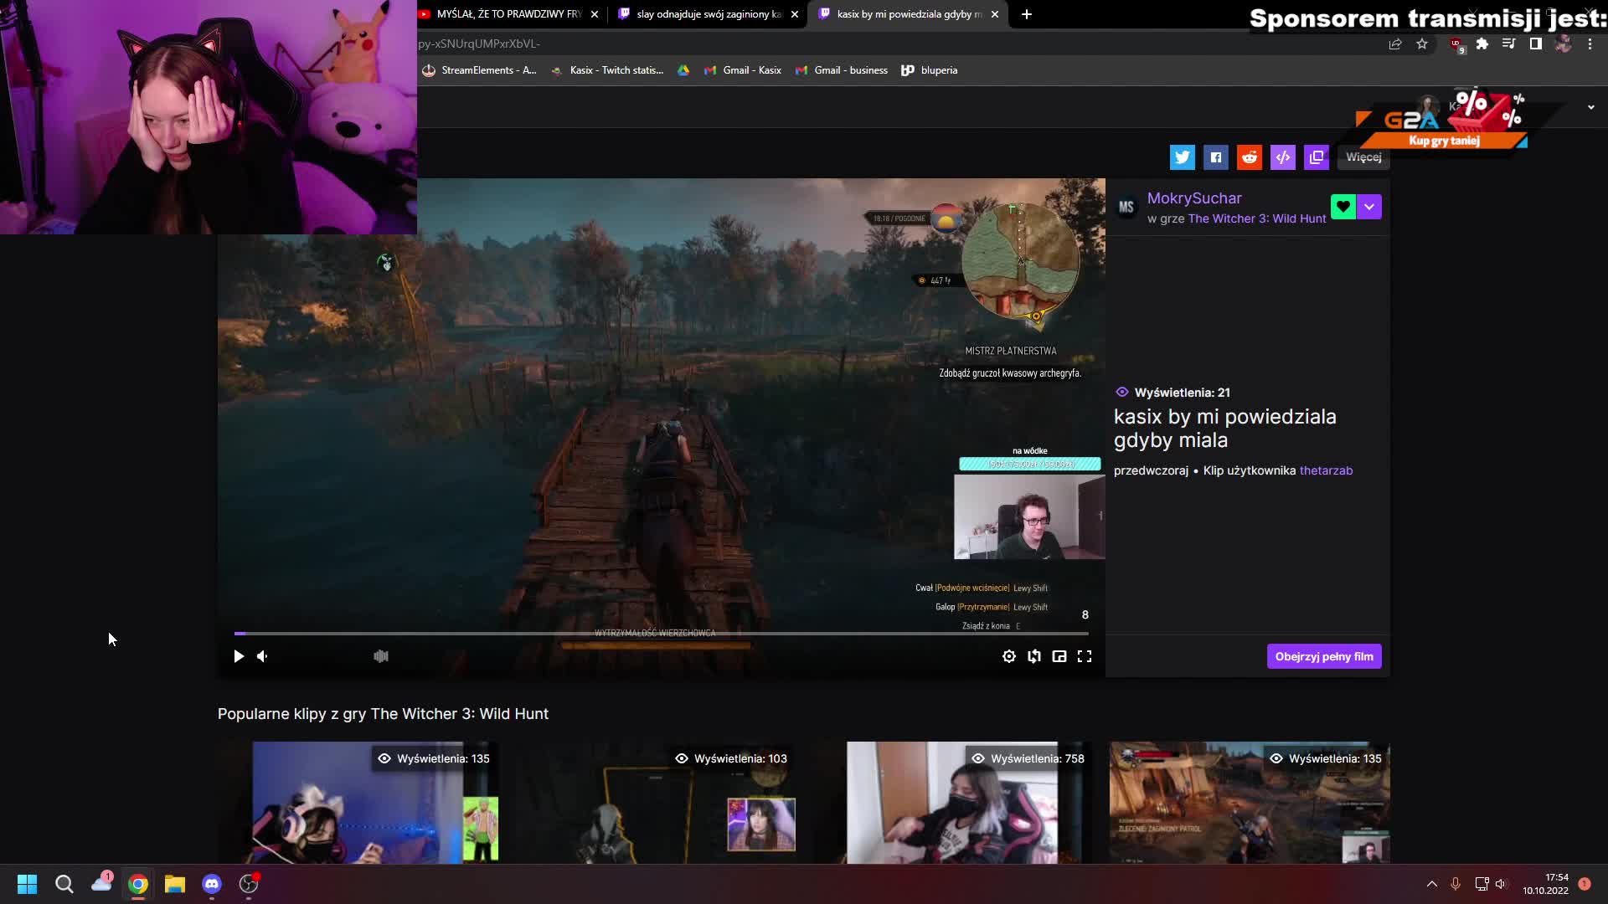Viewport: 1608px width, 904px height.
Task: Open the taskbar clock and date
Action: [1546, 884]
